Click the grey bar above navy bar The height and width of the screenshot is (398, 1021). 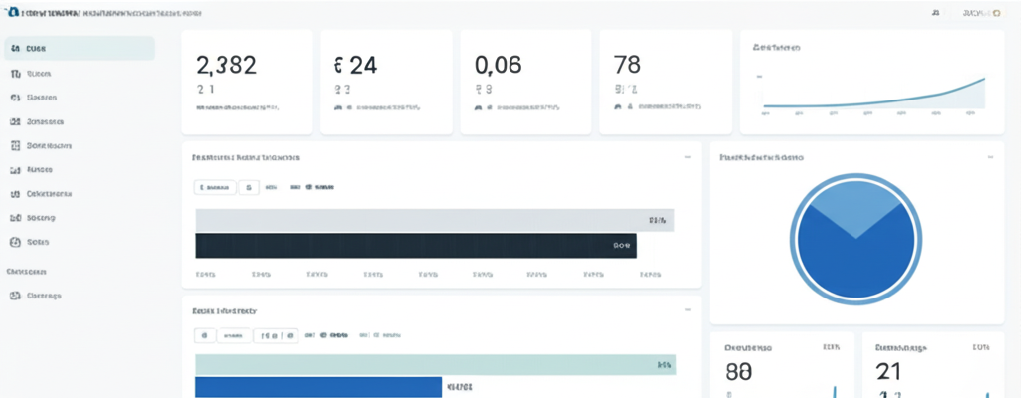[x=435, y=221]
